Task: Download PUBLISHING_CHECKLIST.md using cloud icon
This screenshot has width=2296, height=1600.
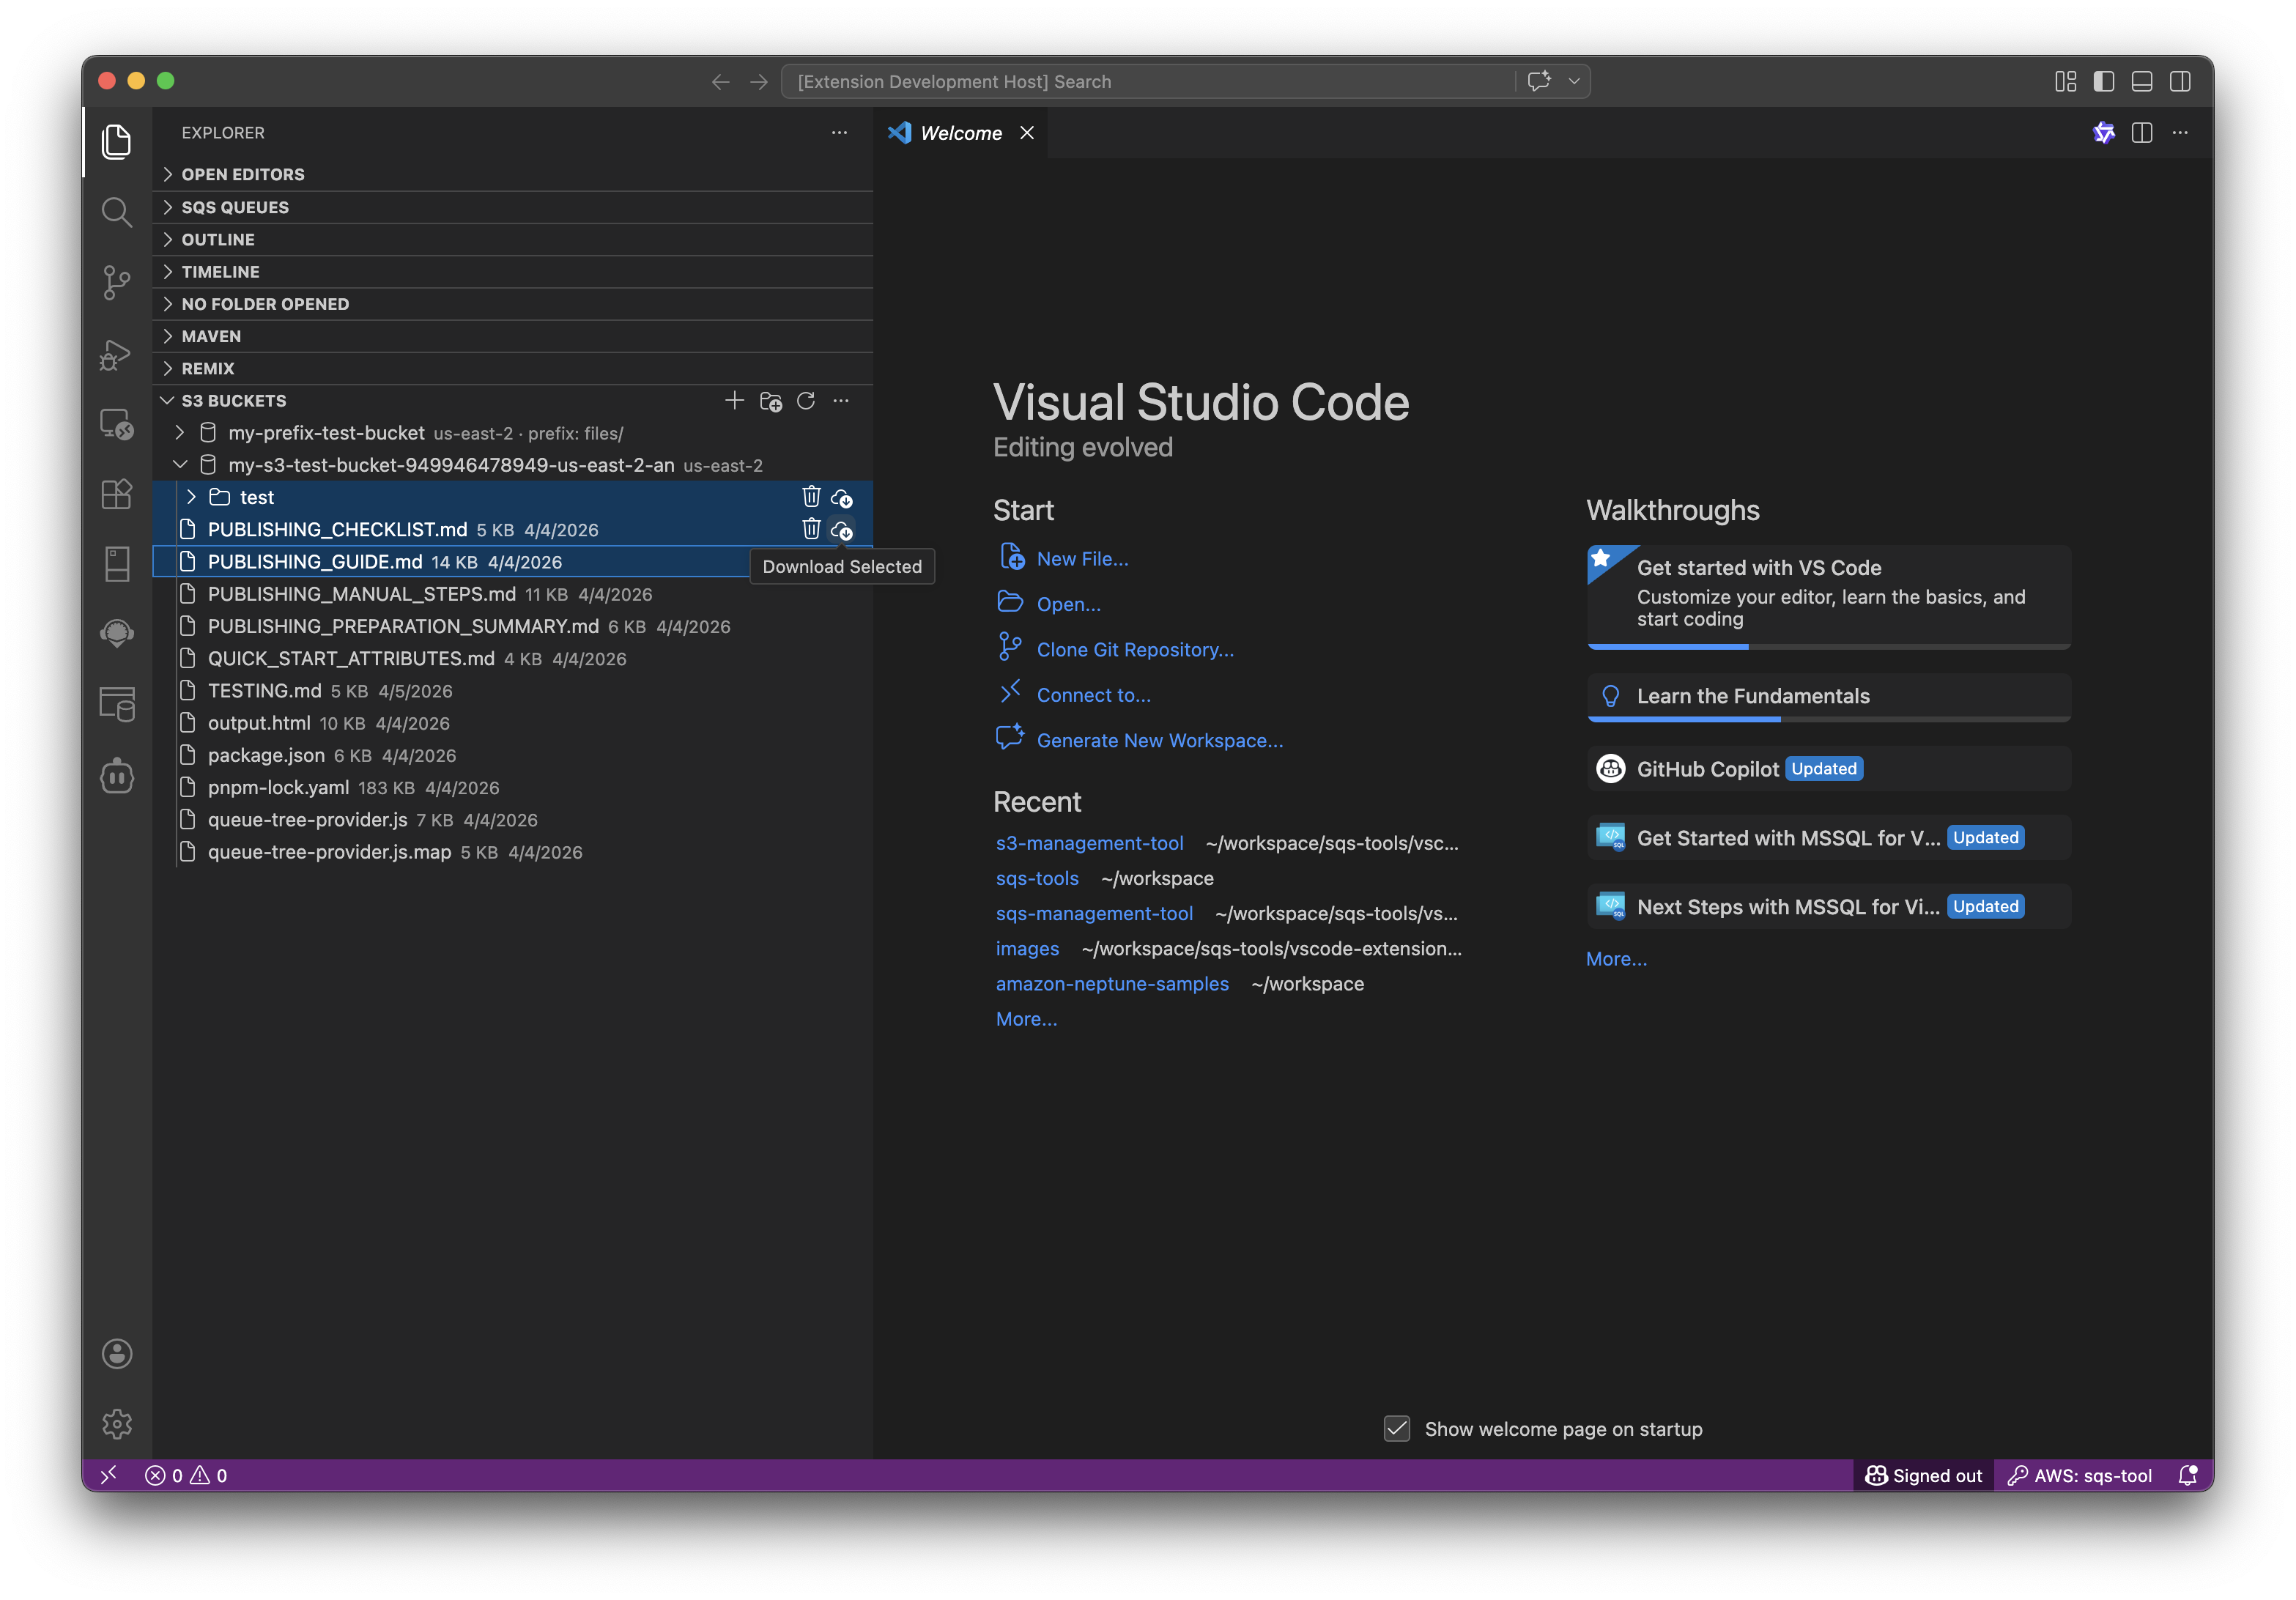Action: 842,529
